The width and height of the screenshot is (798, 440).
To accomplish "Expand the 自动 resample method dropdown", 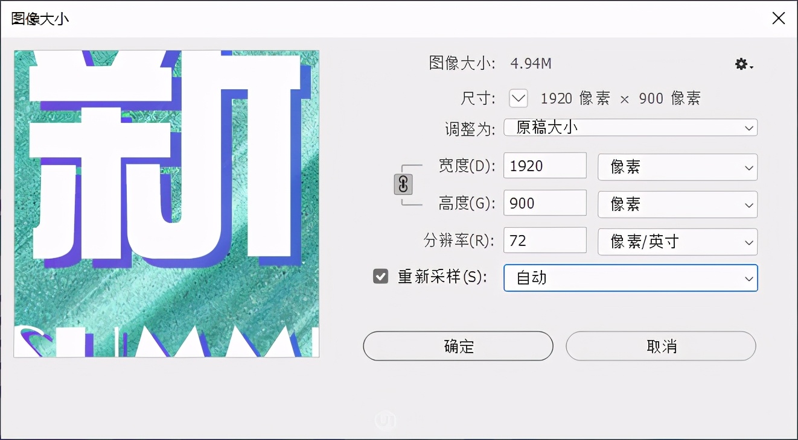I will (630, 278).
